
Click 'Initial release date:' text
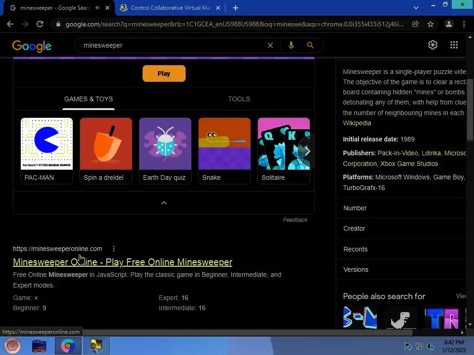click(371, 139)
